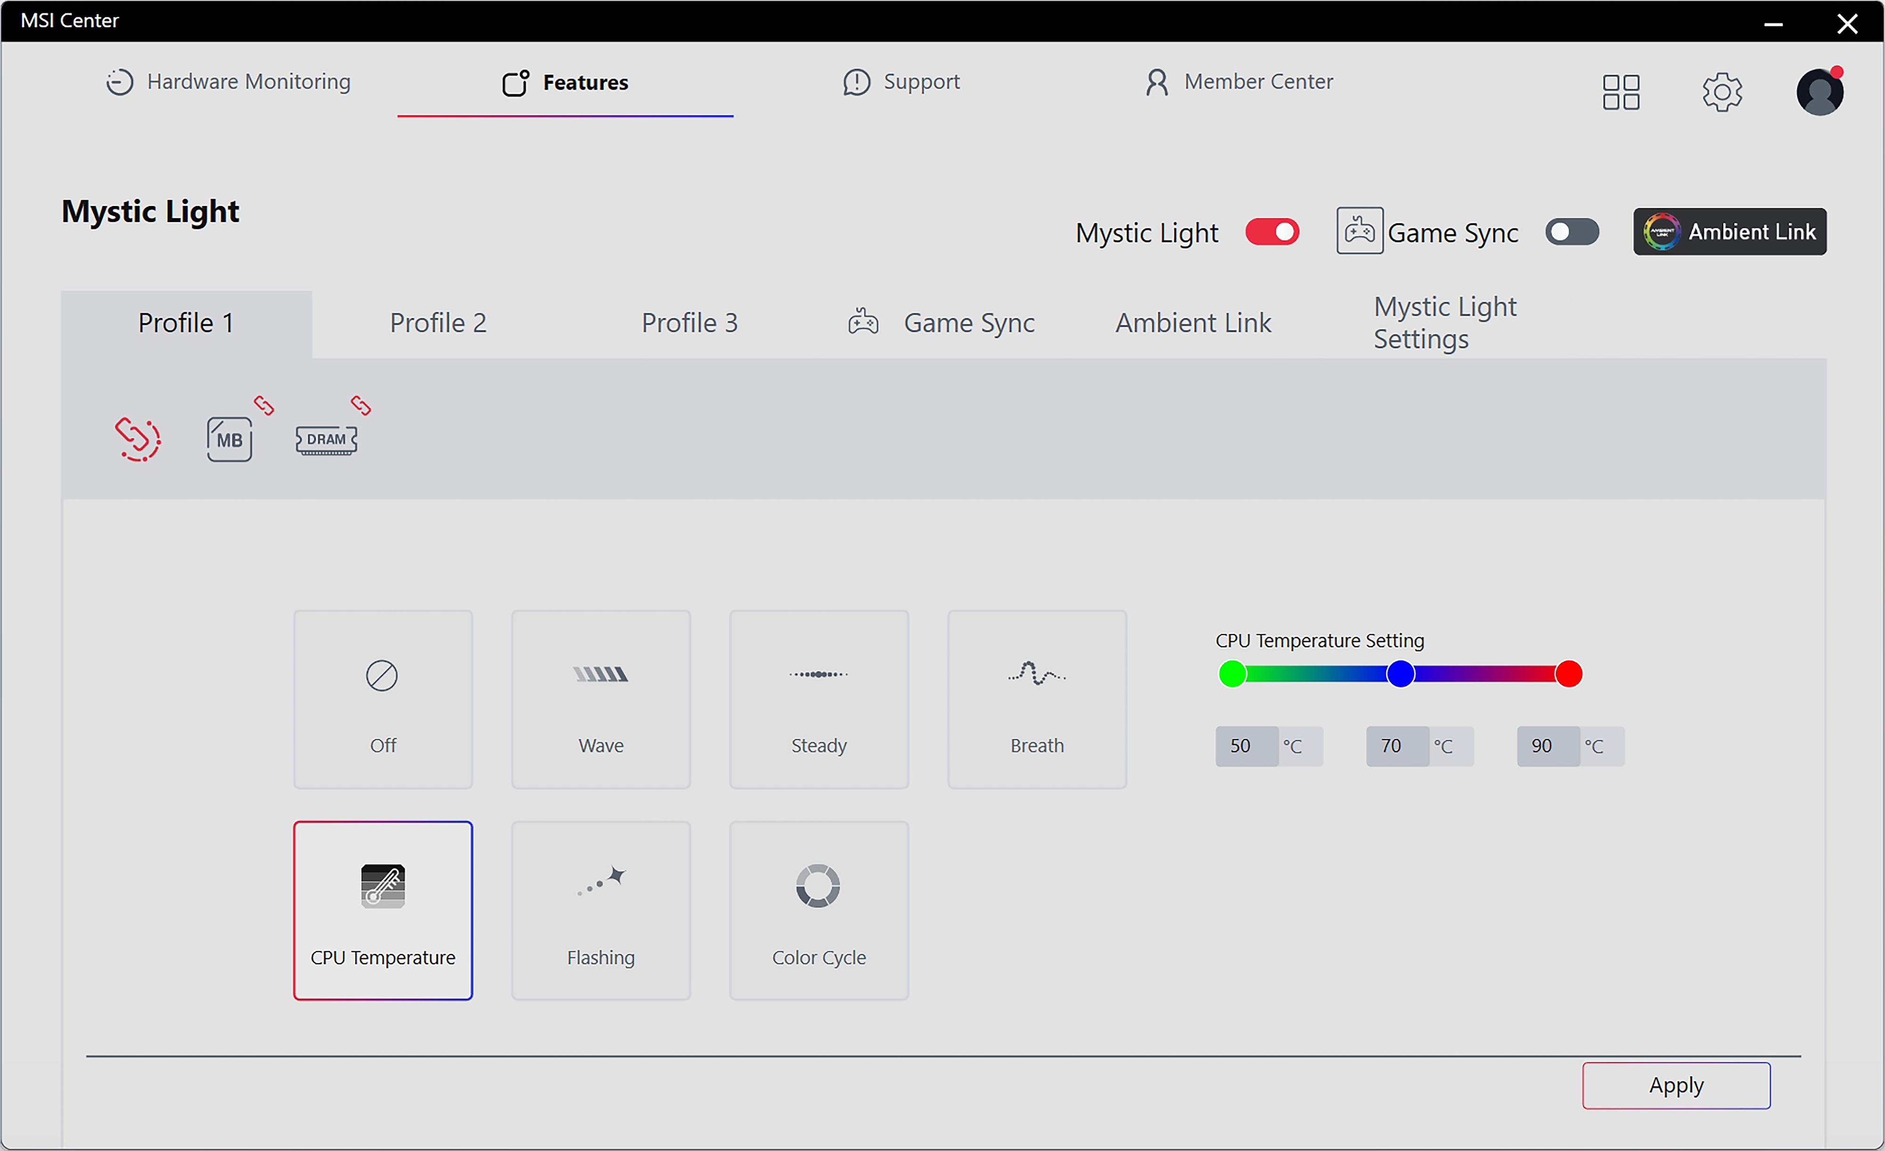Disable the Mystic Light toggle
Screen dimensions: 1885x1151
point(1272,232)
